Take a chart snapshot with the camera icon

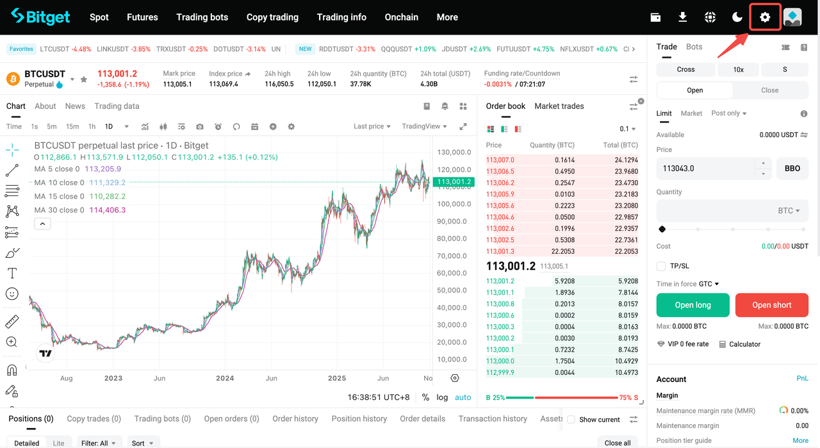click(x=199, y=126)
